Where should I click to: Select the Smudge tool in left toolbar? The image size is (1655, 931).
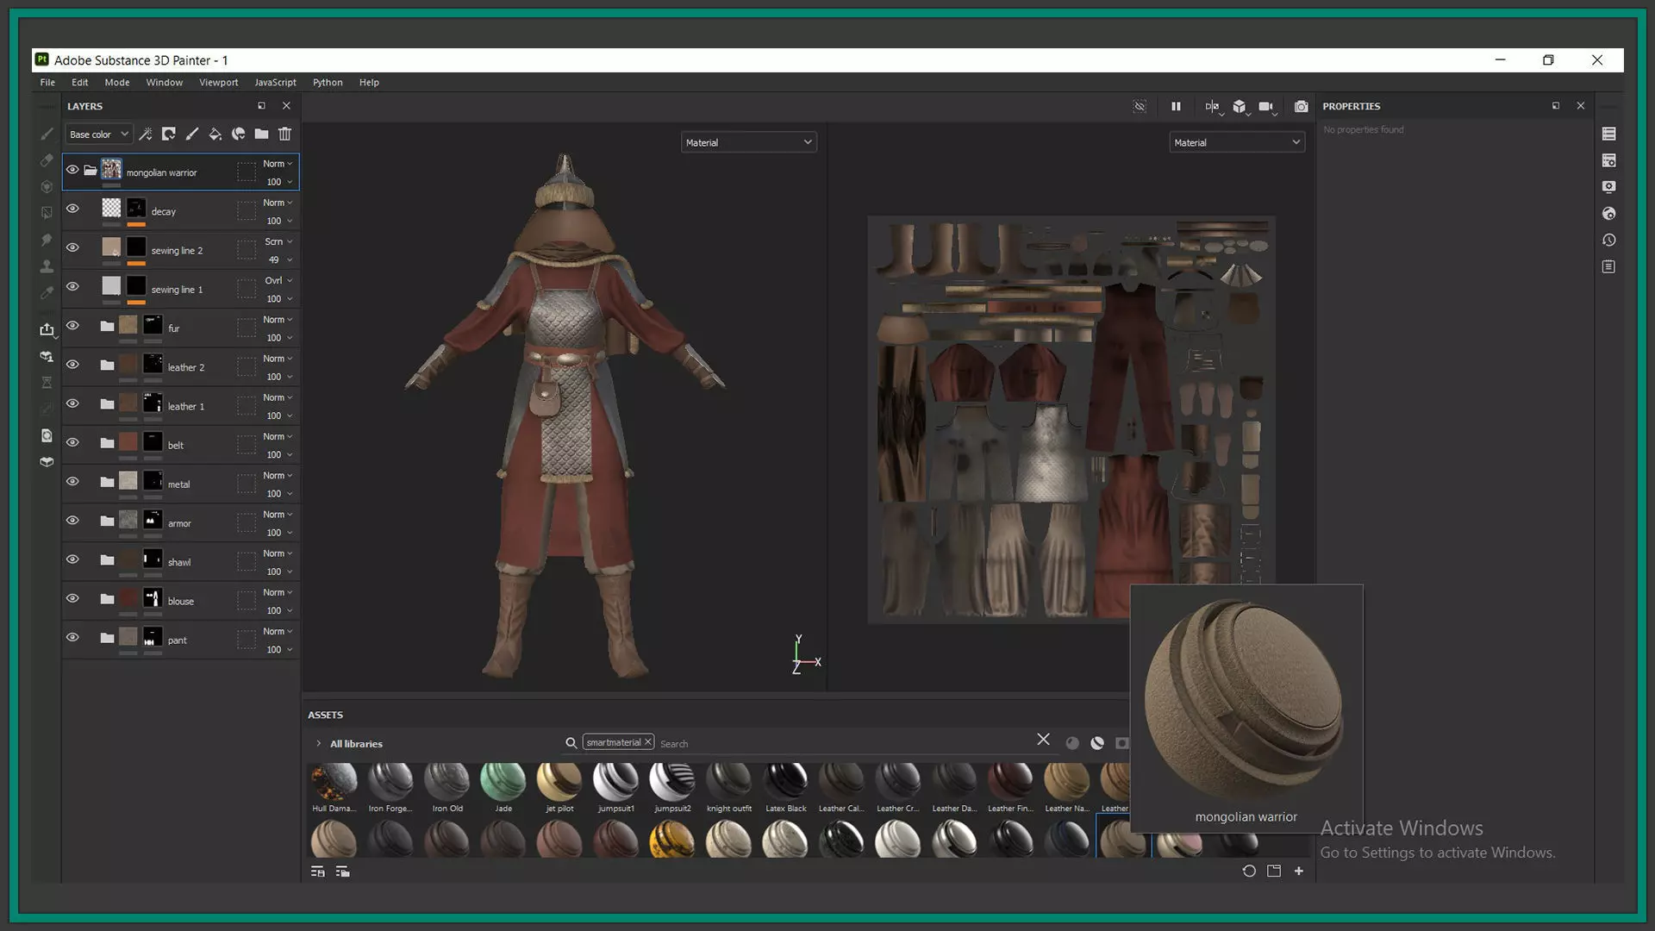[47, 240]
